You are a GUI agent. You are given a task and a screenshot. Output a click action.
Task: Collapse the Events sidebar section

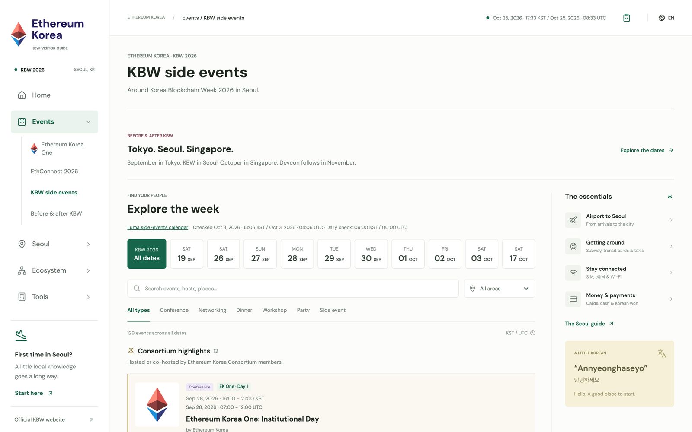pyautogui.click(x=88, y=122)
